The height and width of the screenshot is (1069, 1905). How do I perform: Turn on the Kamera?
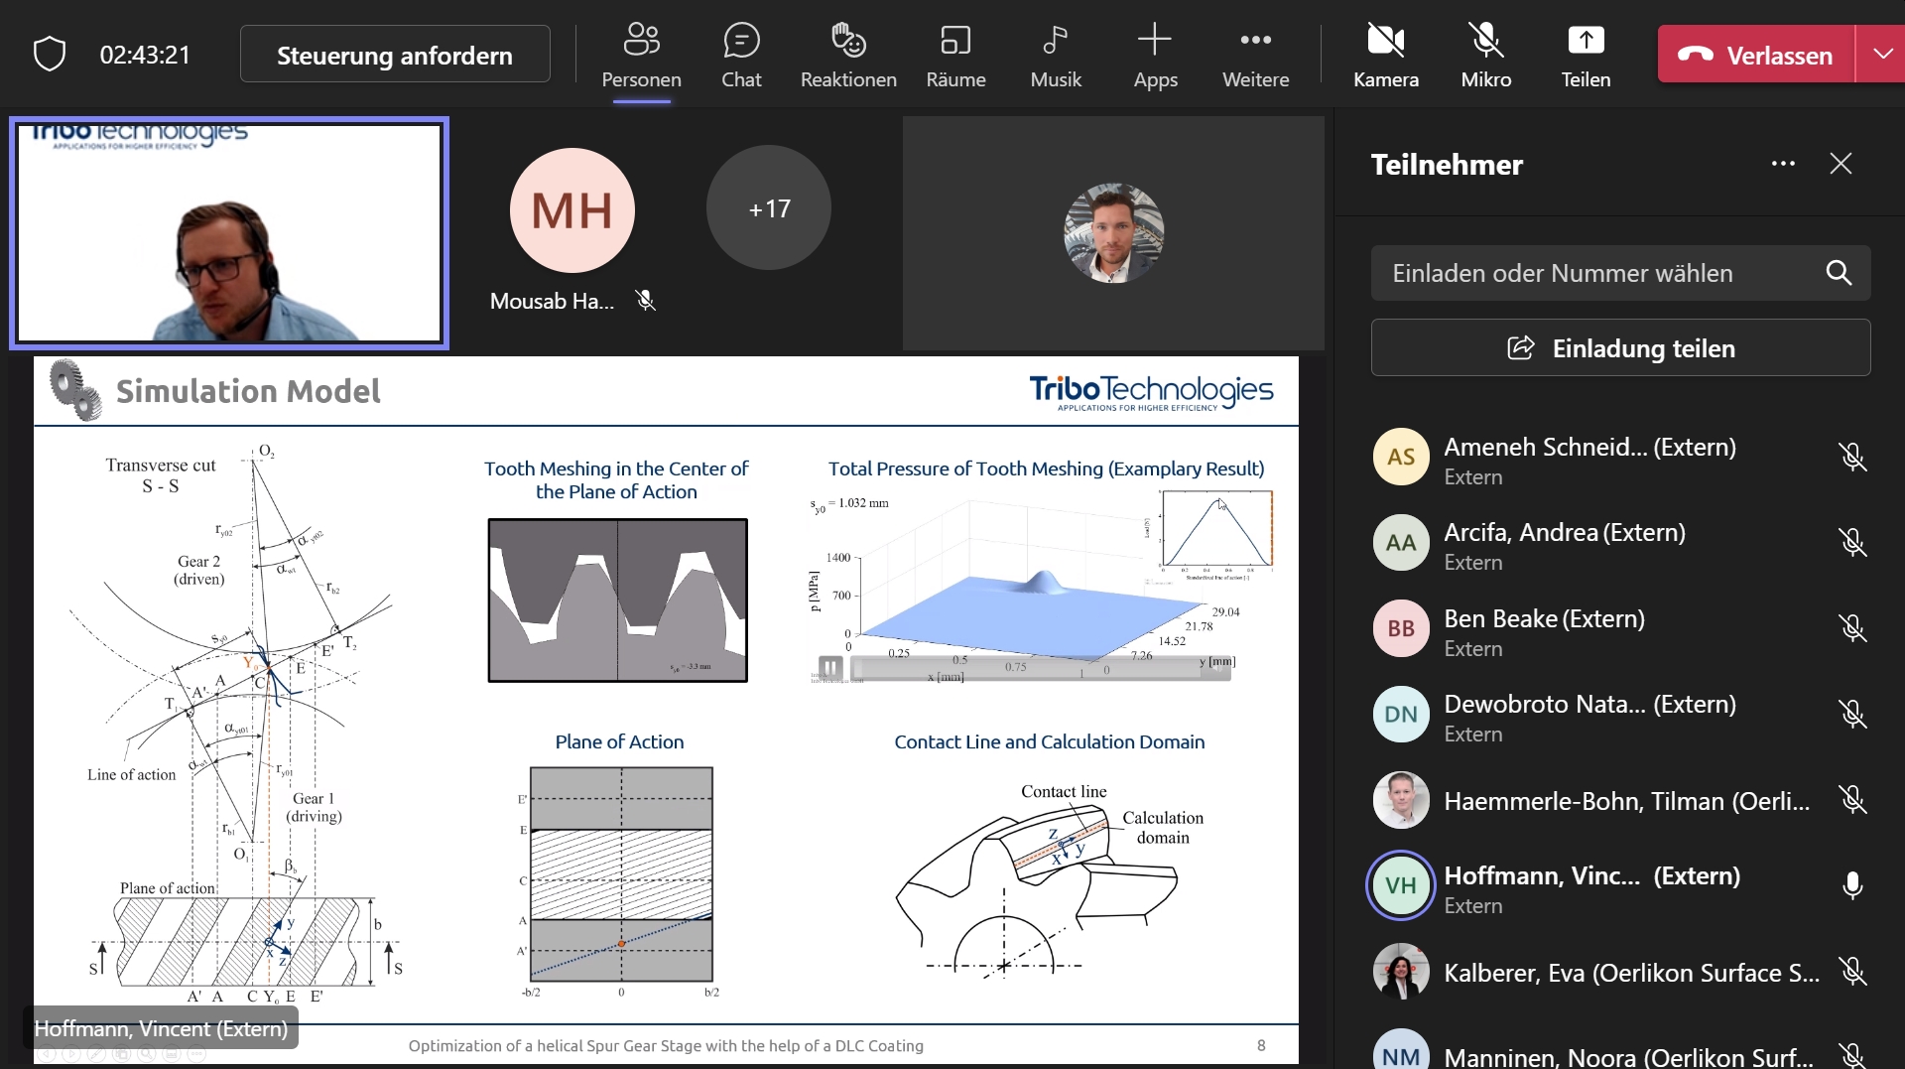1385,56
